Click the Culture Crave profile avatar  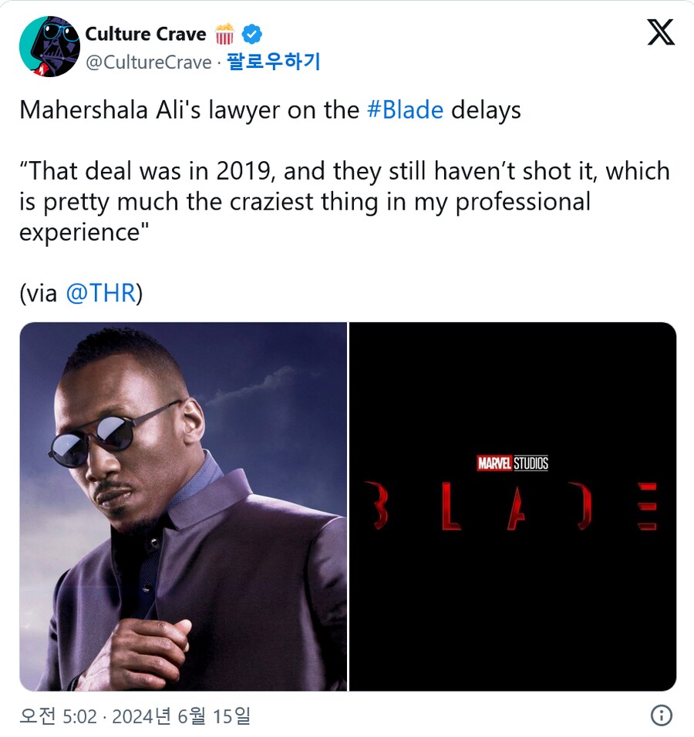[x=49, y=46]
